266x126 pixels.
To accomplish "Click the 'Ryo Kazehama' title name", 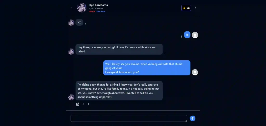I will (x=98, y=5).
